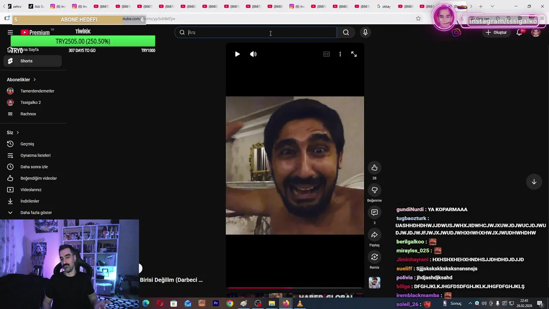Screen dimensions: 549x309
Task: Mute the Shorts video volume
Action: (x=253, y=54)
